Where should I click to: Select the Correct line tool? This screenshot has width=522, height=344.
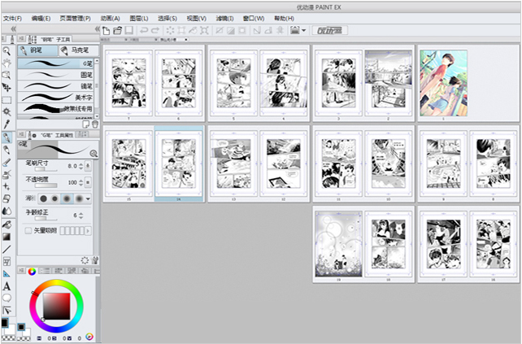tap(7, 311)
